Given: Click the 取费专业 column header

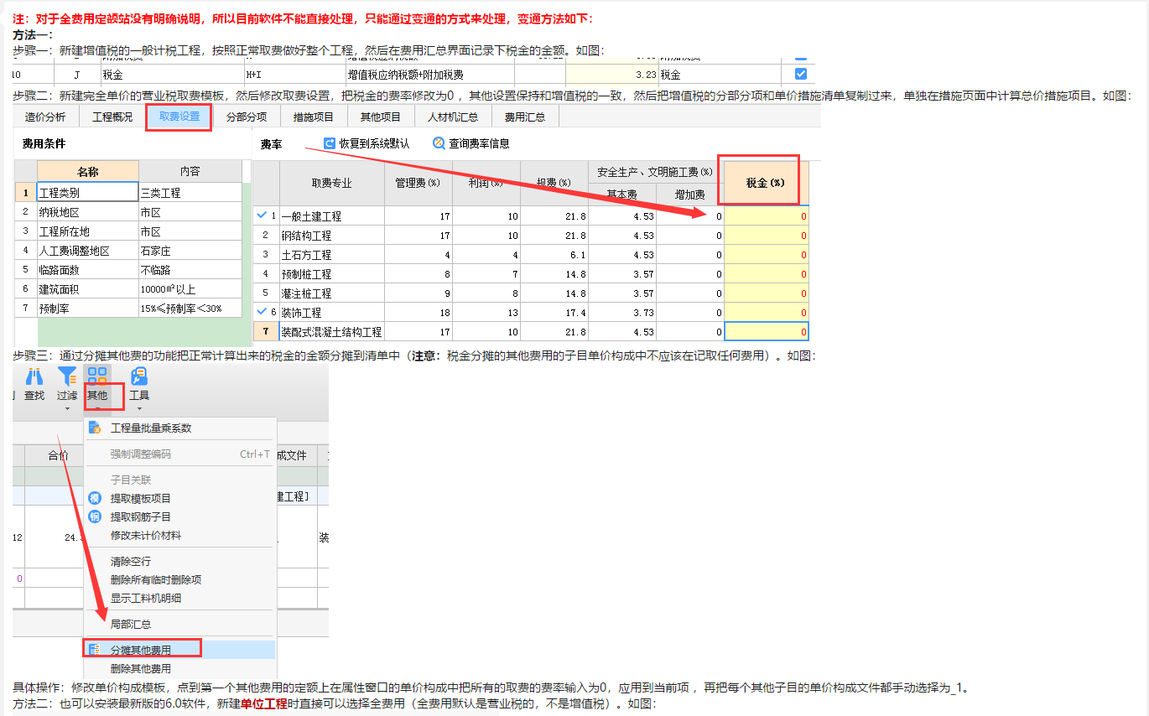Looking at the screenshot, I should point(331,182).
